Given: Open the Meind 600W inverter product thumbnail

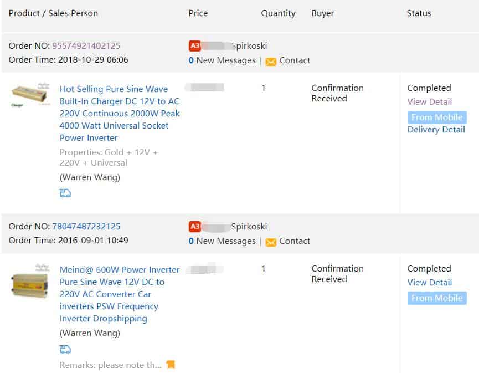Looking at the screenshot, I should click(30, 282).
